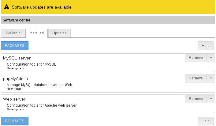This screenshot has width=216, height=126.
Task: Open the bottom Help button
Action: pyautogui.click(x=205, y=121)
